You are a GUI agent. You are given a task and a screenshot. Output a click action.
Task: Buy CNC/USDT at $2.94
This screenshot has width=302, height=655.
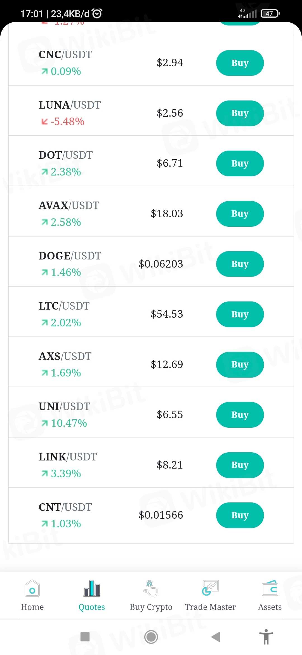click(240, 63)
